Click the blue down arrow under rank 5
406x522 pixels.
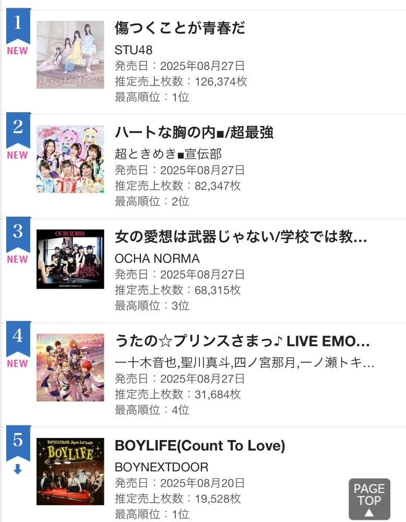(x=18, y=470)
